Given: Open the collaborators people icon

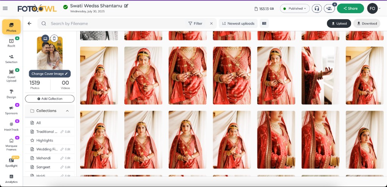Looking at the screenshot, I should [329, 8].
